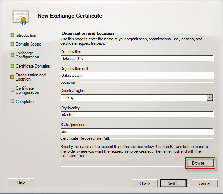Image resolution: width=223 pixels, height=194 pixels.
Task: Click the certificate wizard icon
Action: [x=20, y=17]
